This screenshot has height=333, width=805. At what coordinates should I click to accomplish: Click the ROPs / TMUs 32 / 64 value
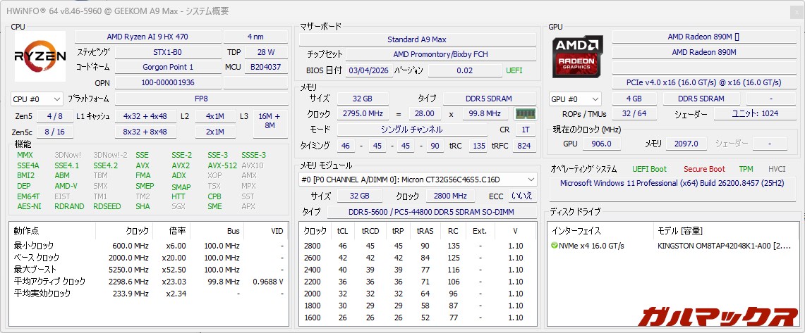pos(634,114)
